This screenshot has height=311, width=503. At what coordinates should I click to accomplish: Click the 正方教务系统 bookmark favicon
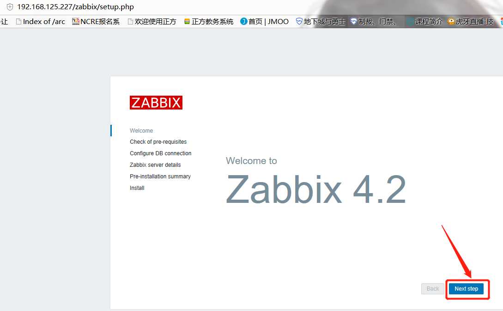click(187, 22)
